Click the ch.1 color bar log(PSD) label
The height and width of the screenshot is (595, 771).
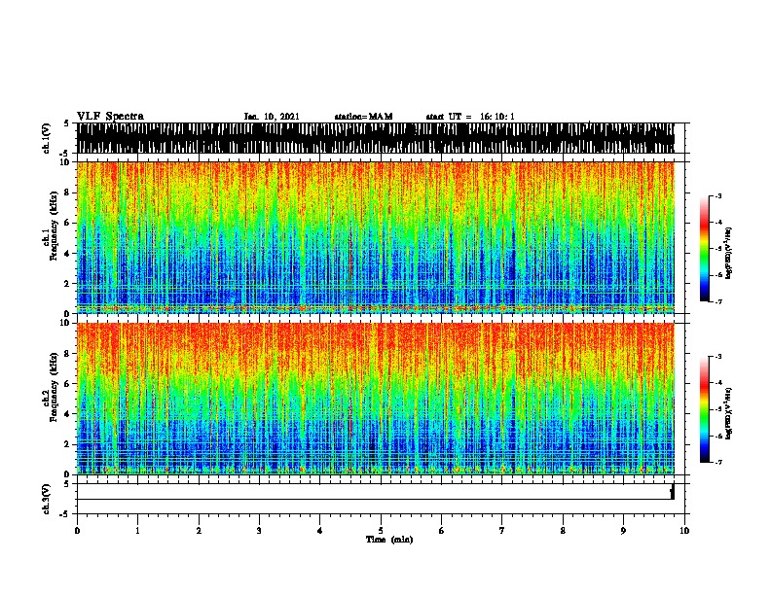point(728,254)
